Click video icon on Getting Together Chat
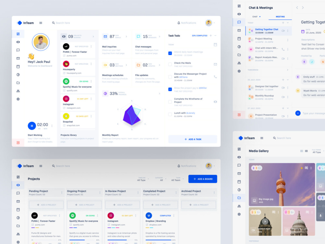The height and width of the screenshot is (244, 325). point(283,31)
